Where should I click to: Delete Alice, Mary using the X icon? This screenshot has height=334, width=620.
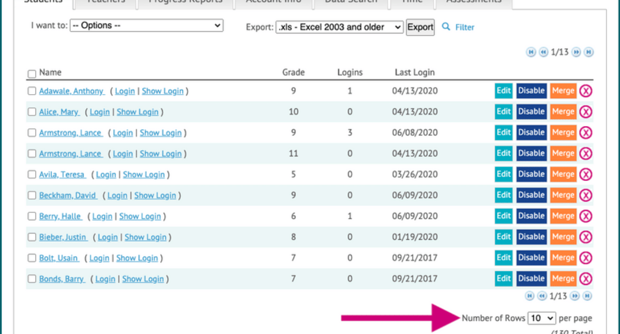pyautogui.click(x=586, y=112)
